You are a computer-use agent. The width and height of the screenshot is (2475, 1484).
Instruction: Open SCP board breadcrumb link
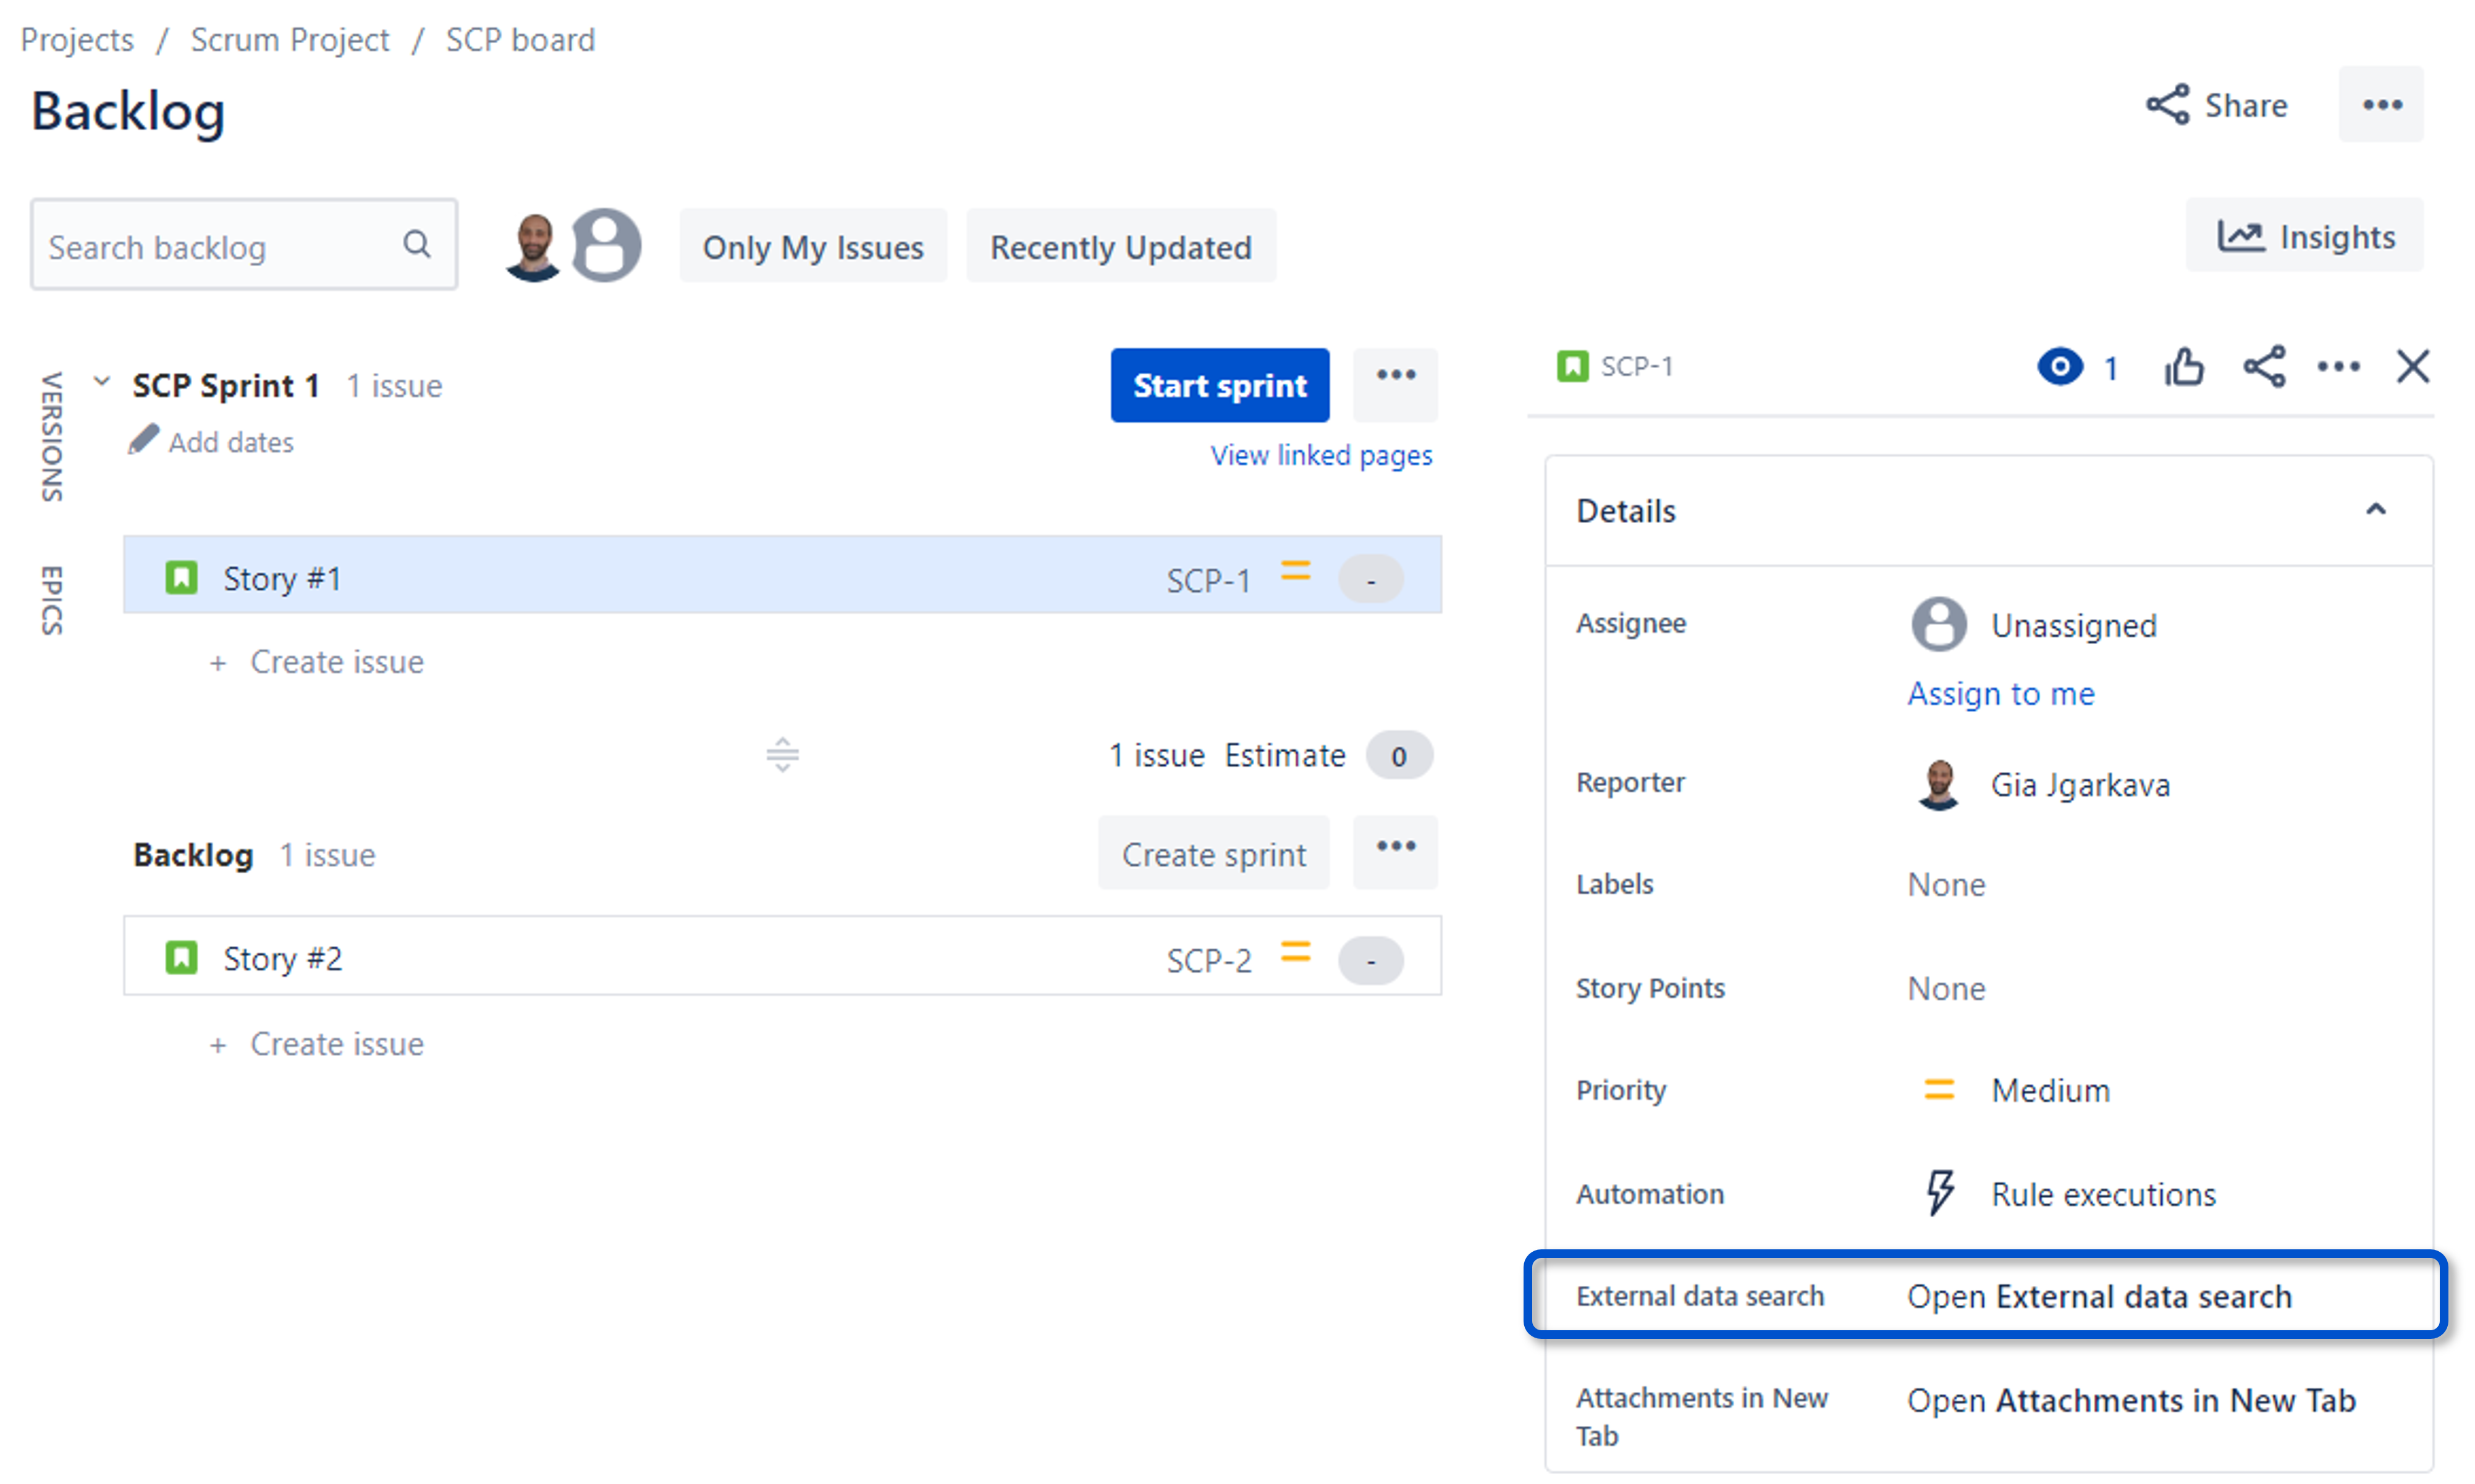[x=520, y=40]
